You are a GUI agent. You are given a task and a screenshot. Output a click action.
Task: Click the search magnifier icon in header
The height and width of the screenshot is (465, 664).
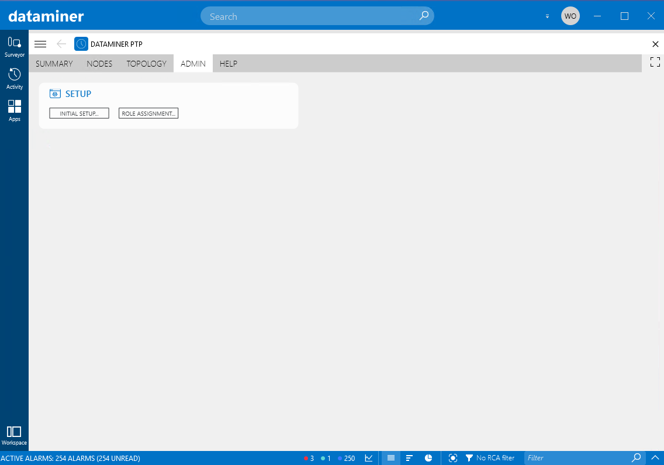[423, 16]
